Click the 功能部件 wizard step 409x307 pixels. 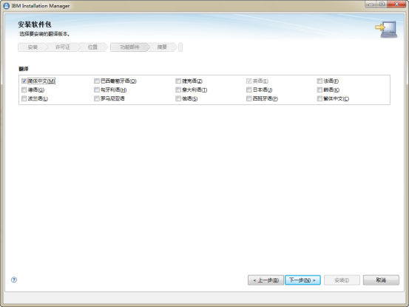129,47
